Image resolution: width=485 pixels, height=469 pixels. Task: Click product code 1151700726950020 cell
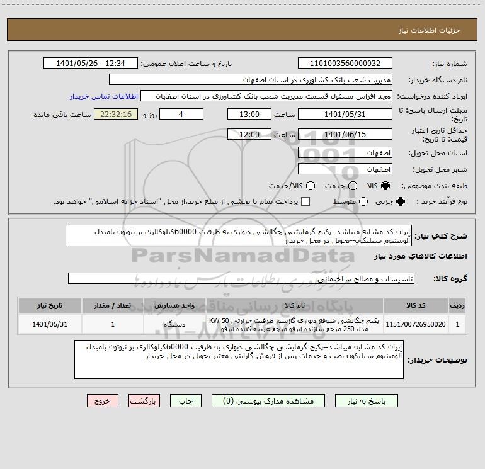click(x=416, y=324)
